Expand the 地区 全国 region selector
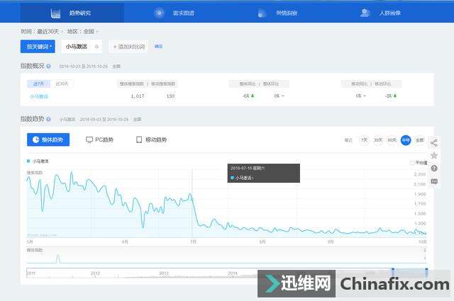The height and width of the screenshot is (301, 454). [x=96, y=32]
